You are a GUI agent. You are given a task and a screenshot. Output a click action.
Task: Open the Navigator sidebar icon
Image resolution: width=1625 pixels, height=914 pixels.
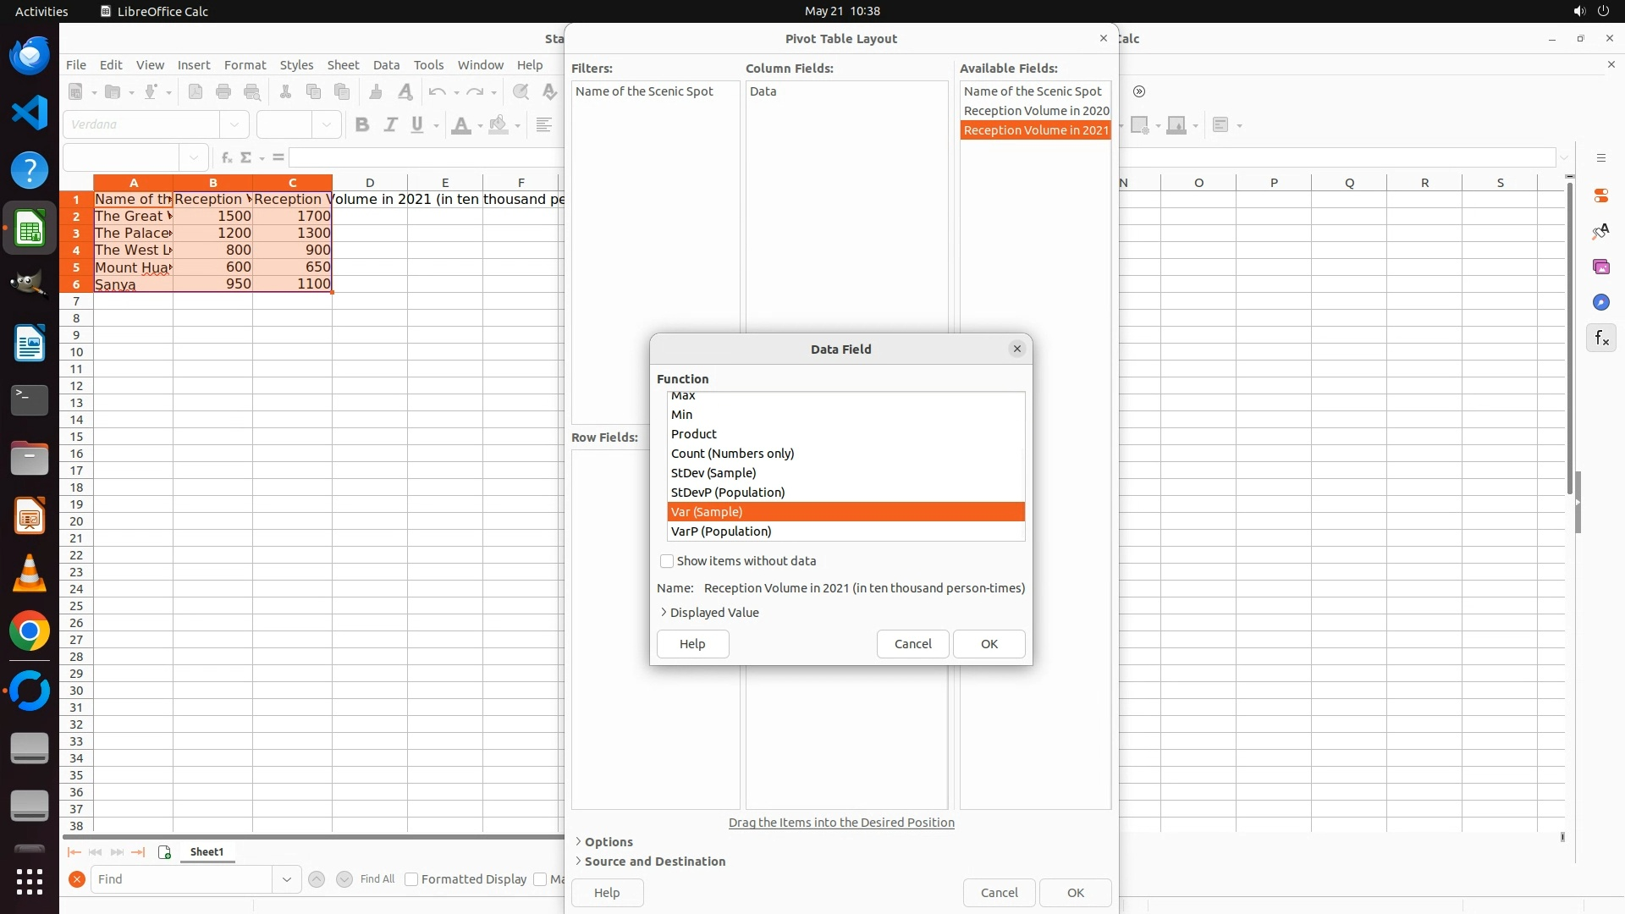click(x=1600, y=303)
